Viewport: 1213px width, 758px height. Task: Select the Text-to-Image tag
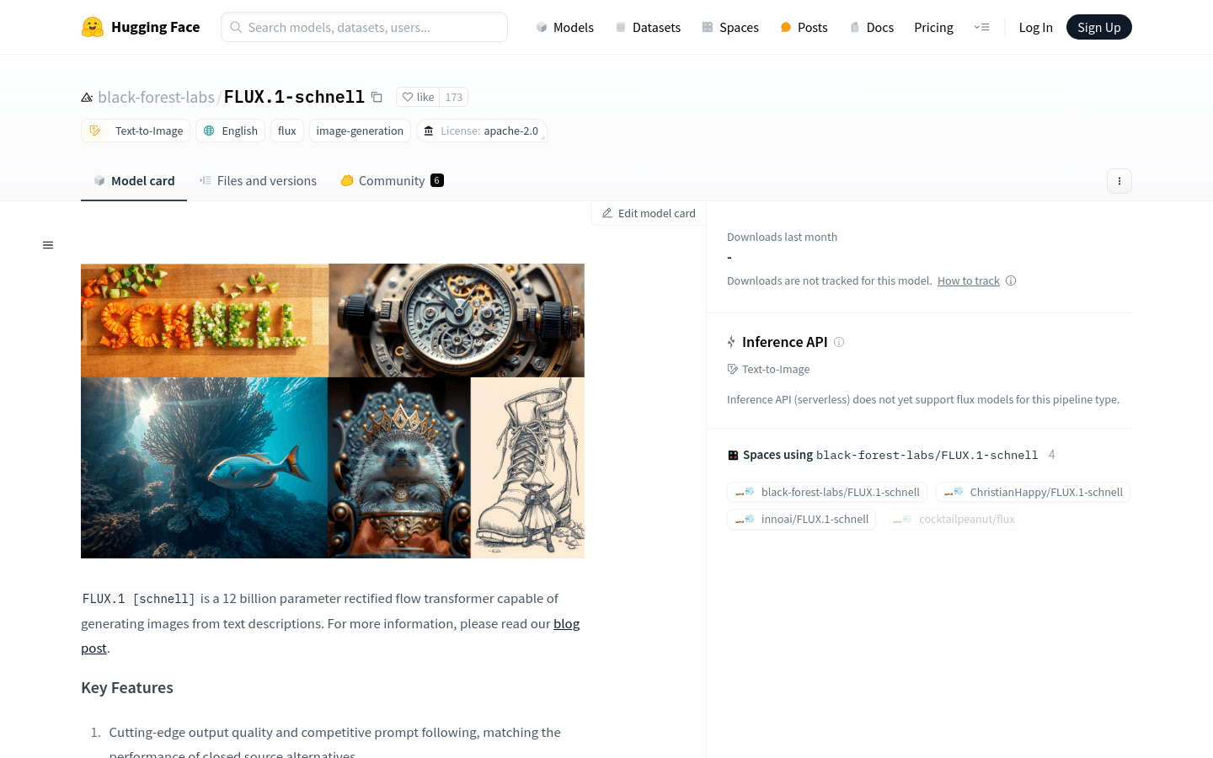pyautogui.click(x=136, y=131)
